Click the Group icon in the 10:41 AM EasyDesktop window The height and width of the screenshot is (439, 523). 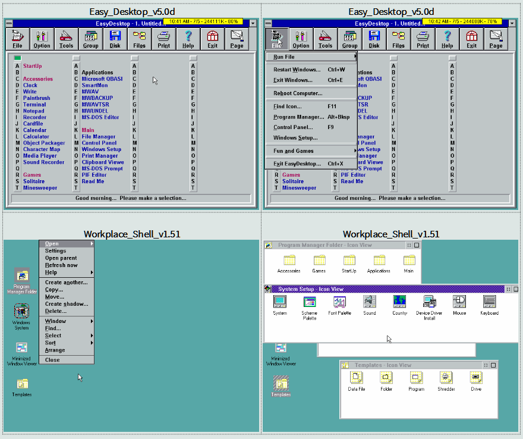[x=90, y=39]
